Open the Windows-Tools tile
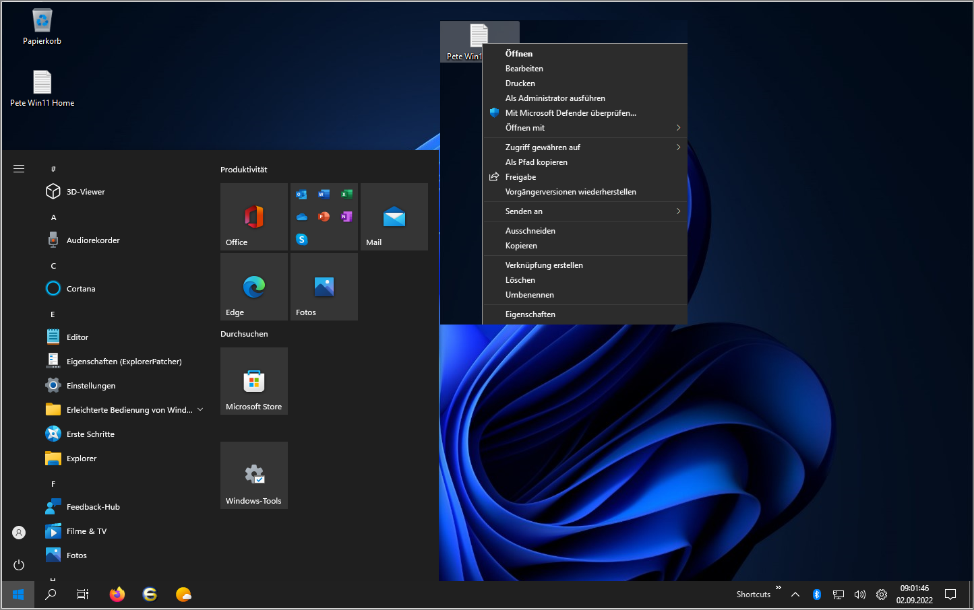The height and width of the screenshot is (610, 974). point(254,475)
